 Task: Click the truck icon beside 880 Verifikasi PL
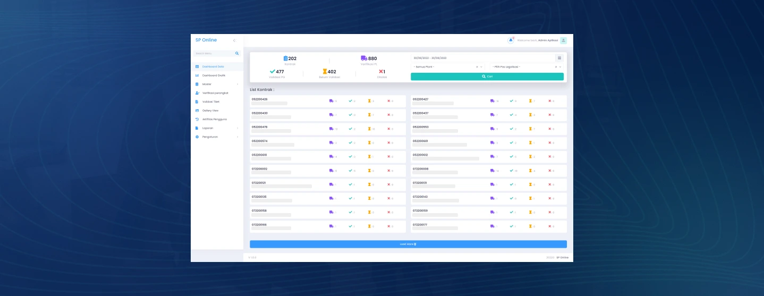click(364, 58)
